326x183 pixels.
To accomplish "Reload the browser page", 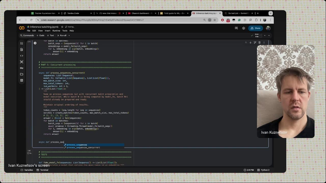I will (31, 20).
